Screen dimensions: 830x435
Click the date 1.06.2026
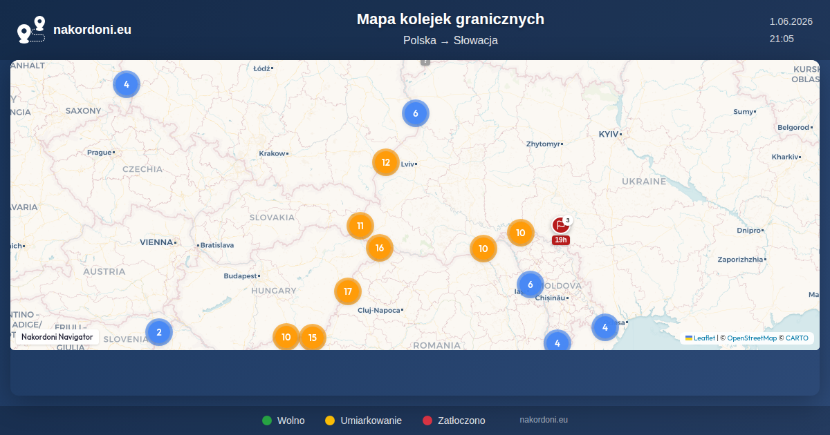click(x=791, y=21)
